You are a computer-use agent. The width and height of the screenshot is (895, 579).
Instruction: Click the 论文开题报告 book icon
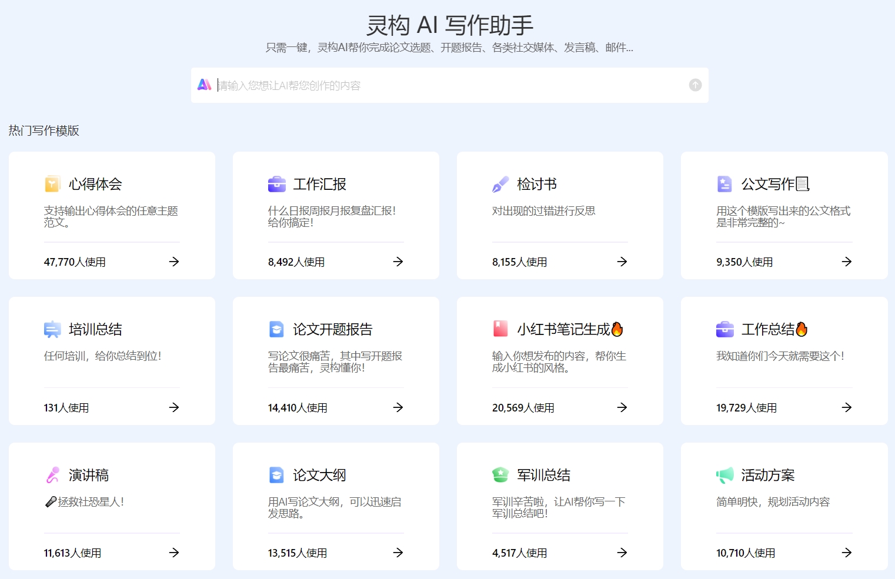click(276, 329)
